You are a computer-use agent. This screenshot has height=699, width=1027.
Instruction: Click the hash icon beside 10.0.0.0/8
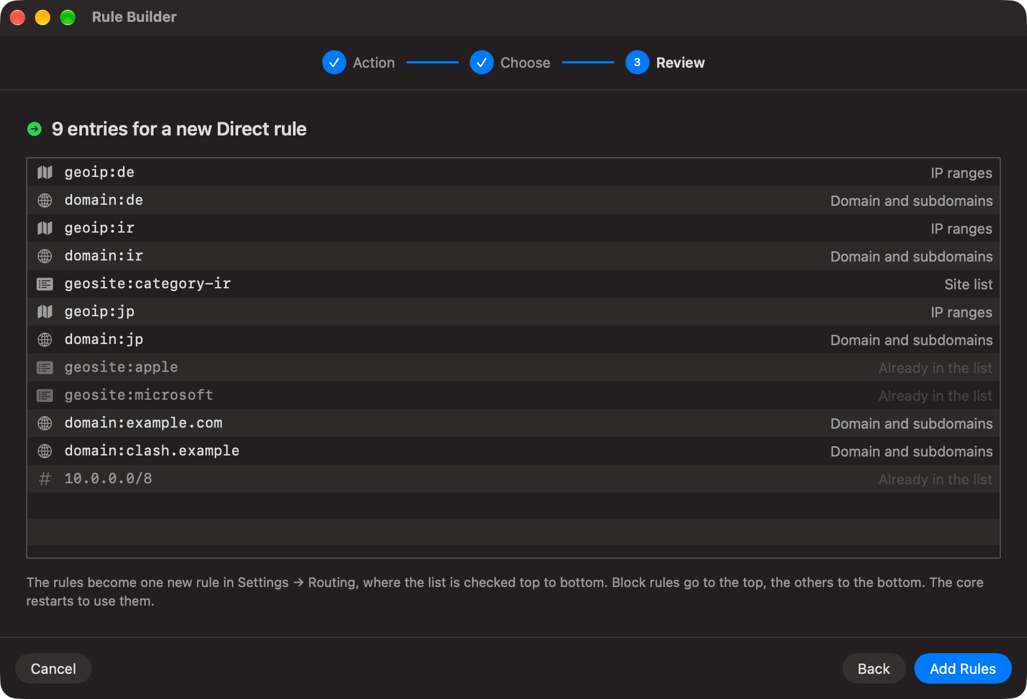coord(45,479)
